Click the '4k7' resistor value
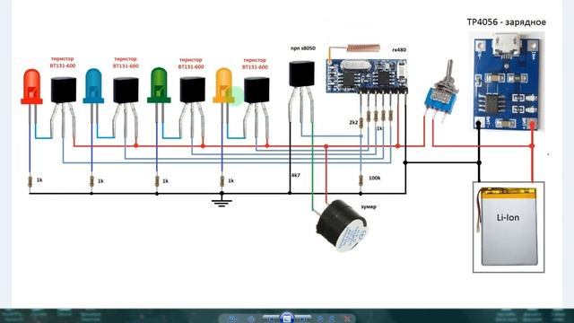 (x=296, y=176)
